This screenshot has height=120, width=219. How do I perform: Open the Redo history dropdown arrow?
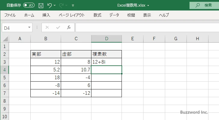[66, 5]
